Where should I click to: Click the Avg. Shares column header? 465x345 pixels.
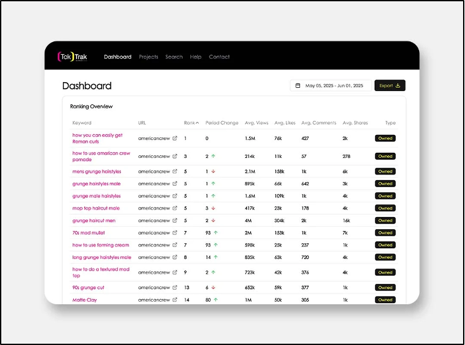[x=355, y=123]
